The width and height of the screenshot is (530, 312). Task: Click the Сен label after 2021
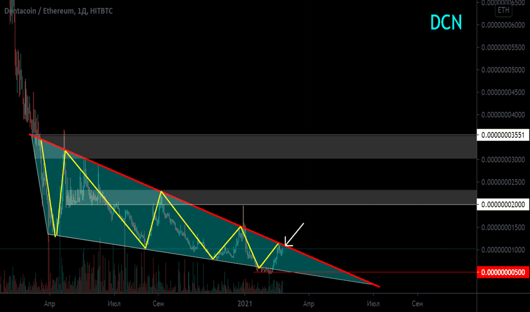tap(417, 303)
